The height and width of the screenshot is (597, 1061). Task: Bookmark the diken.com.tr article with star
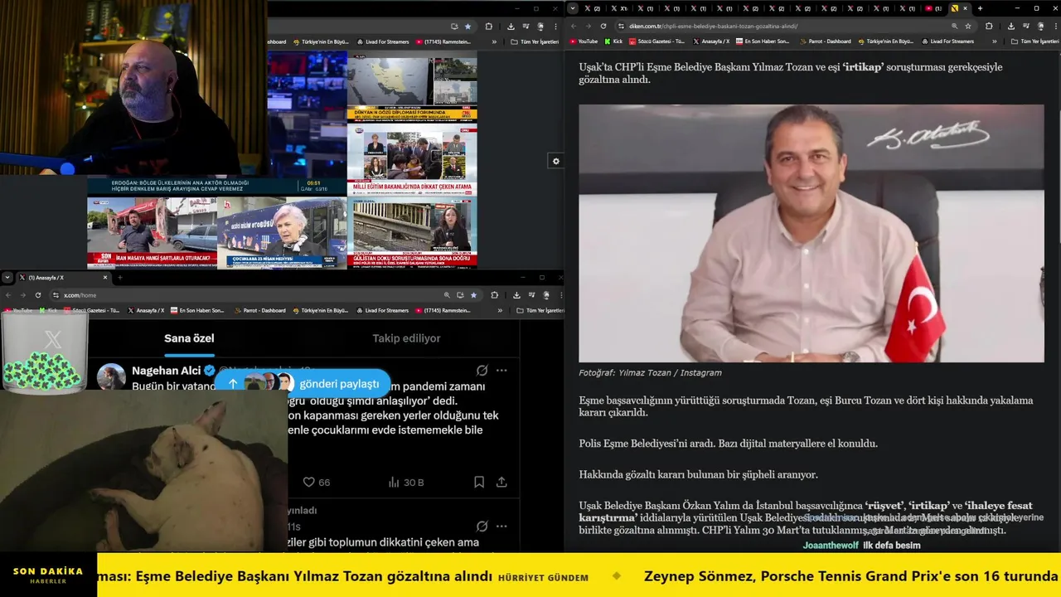pos(968,26)
